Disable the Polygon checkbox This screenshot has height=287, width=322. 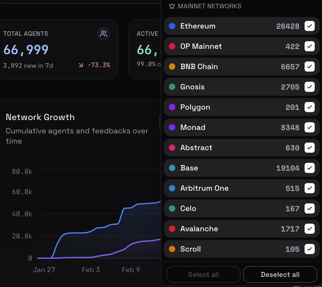click(309, 107)
